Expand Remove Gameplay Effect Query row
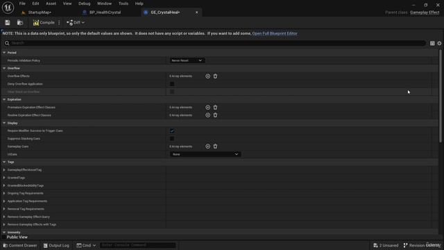The width and height of the screenshot is (444, 250). click(4, 217)
